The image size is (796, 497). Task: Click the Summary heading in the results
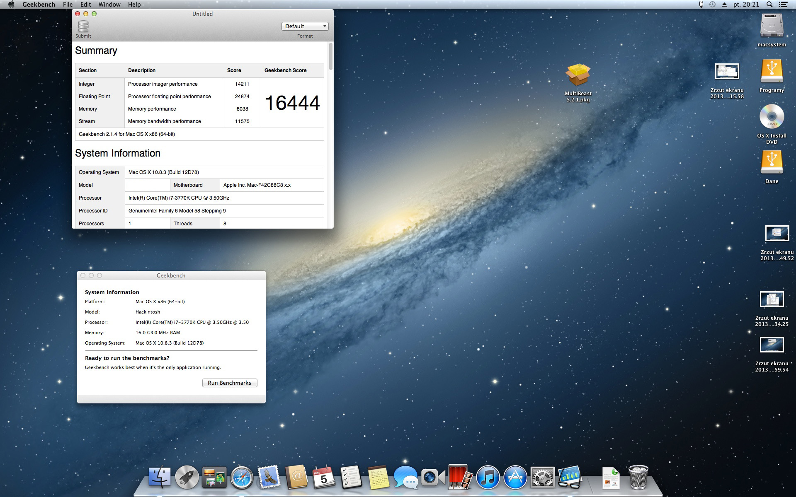click(x=96, y=51)
